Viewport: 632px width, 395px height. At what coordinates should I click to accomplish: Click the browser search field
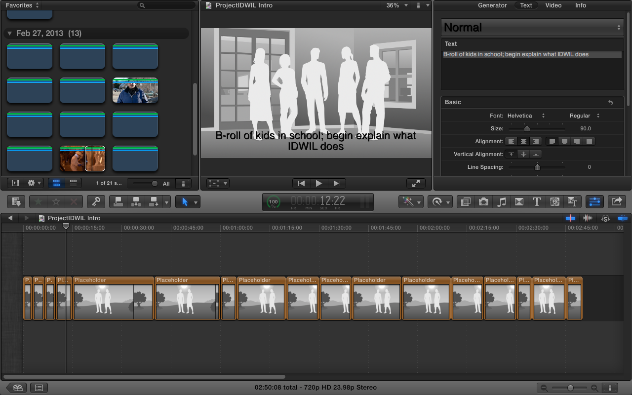[166, 5]
